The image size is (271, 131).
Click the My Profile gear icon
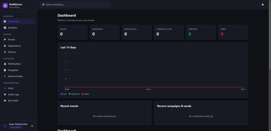tap(5, 101)
